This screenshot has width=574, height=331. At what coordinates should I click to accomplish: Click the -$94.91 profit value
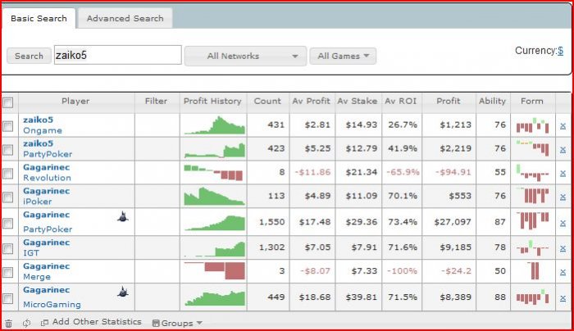click(x=453, y=172)
